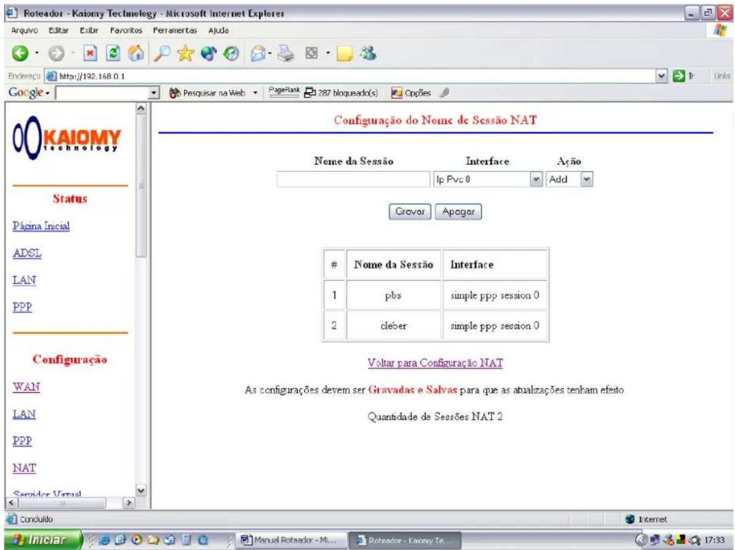The height and width of the screenshot is (550, 735).
Task: Click the cleber session name cell
Action: coord(394,326)
